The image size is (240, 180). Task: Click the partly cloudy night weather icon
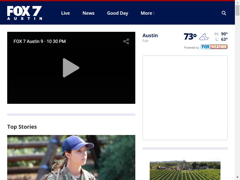click(204, 37)
